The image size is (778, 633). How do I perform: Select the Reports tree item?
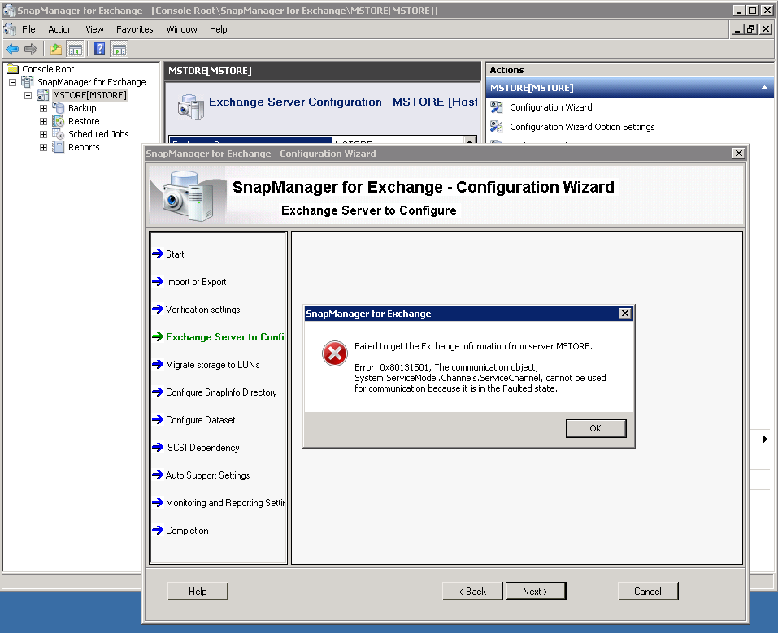click(84, 147)
